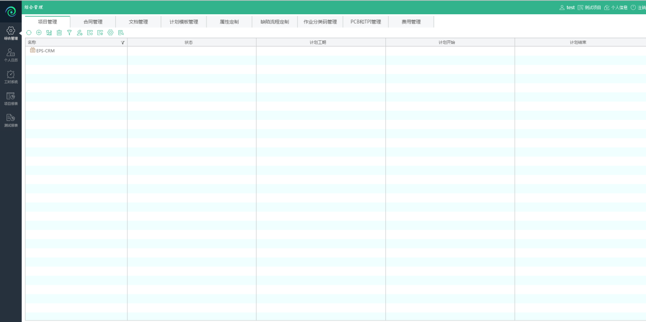The image size is (646, 322).
Task: Switch to the 合同管理 tab
Action: [93, 22]
